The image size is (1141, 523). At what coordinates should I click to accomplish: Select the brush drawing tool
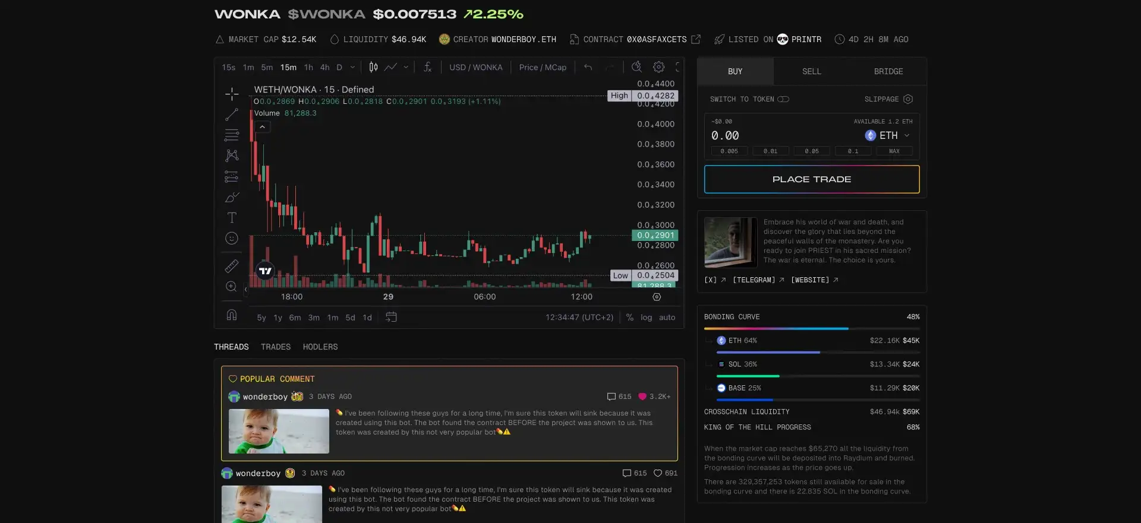pyautogui.click(x=232, y=197)
